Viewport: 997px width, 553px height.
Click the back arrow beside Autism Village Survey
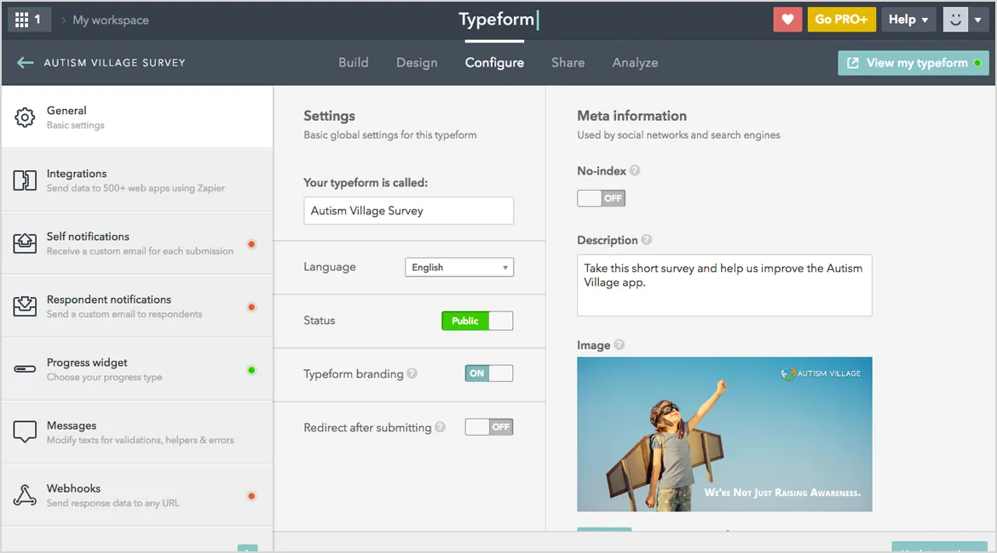point(25,62)
